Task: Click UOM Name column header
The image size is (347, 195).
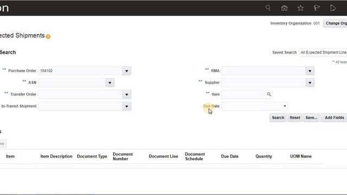Action: point(301,157)
